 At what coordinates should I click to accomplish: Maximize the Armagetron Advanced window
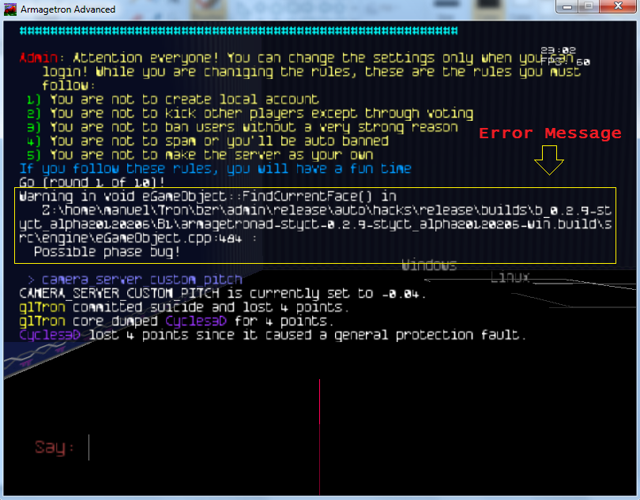click(x=589, y=6)
